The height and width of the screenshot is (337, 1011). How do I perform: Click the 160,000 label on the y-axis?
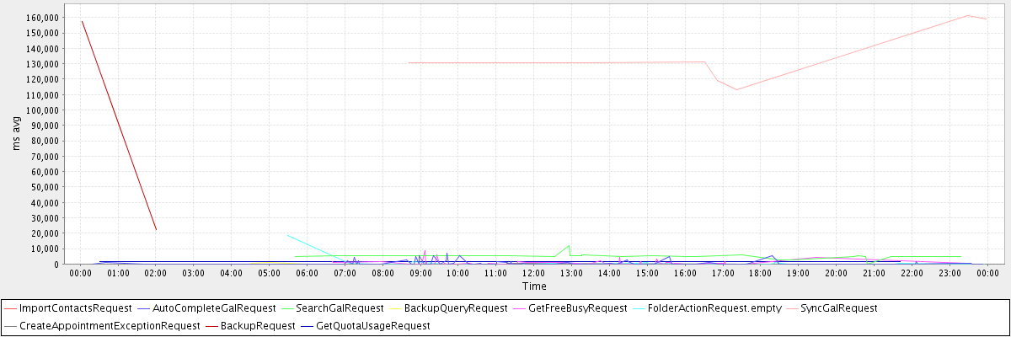coord(42,18)
